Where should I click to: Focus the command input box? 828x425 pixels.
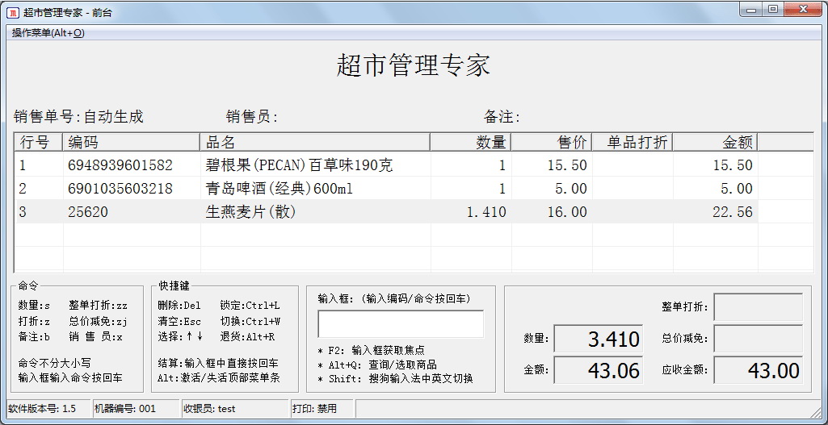[x=401, y=324]
